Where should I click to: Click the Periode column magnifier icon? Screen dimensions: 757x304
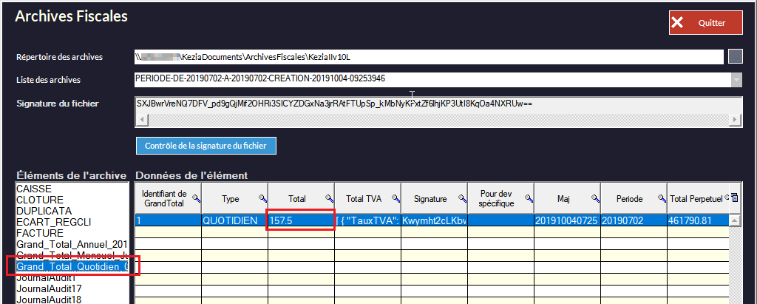coord(662,198)
